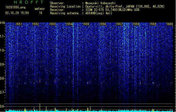Click the 0.8 kHz axis label
This screenshot has width=176, height=112.
(2, 78)
